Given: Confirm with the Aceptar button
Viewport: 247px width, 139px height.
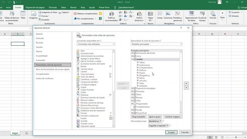Looking at the screenshot, I should 171,132.
